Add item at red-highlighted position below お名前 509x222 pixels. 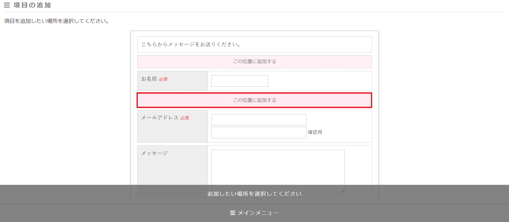coord(254,100)
